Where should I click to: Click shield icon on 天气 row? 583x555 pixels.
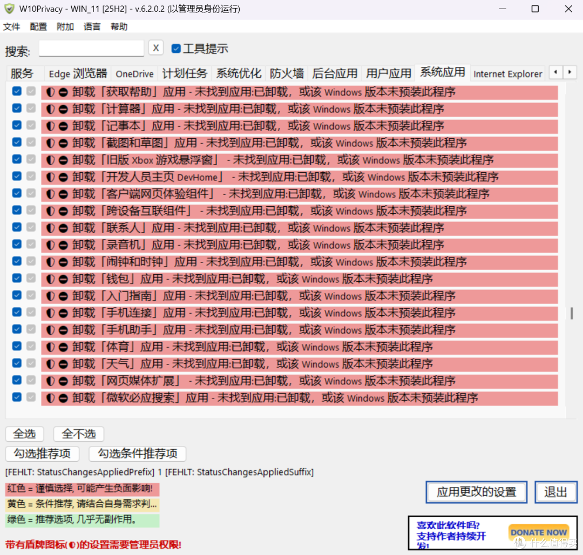tap(51, 364)
